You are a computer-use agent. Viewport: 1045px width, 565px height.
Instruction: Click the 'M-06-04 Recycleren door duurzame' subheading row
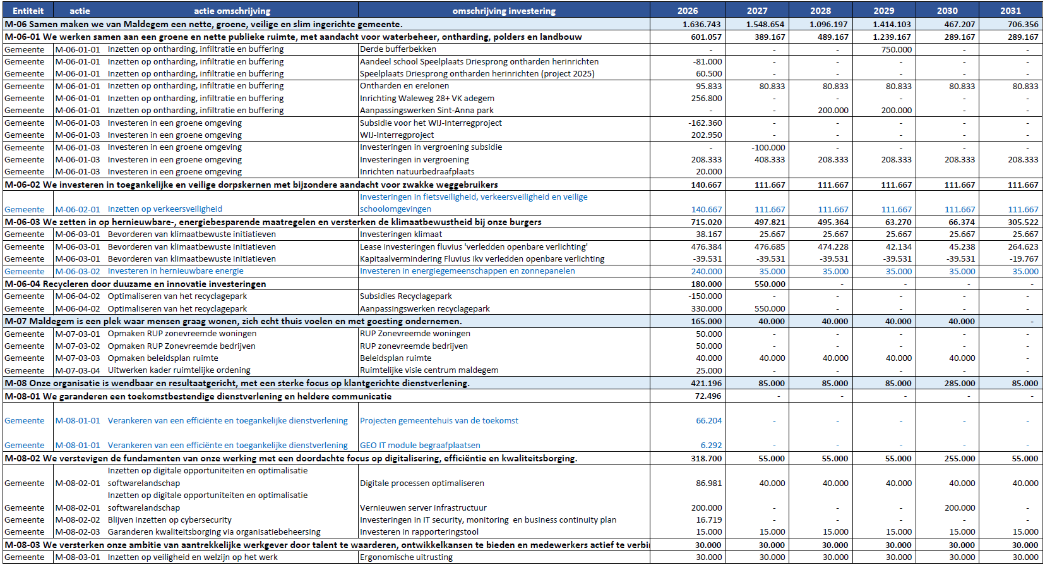tap(135, 284)
